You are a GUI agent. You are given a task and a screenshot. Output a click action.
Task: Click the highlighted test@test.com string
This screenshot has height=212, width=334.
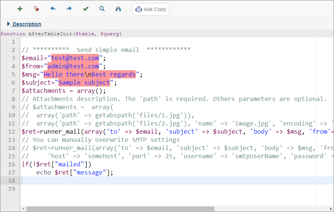point(75,58)
